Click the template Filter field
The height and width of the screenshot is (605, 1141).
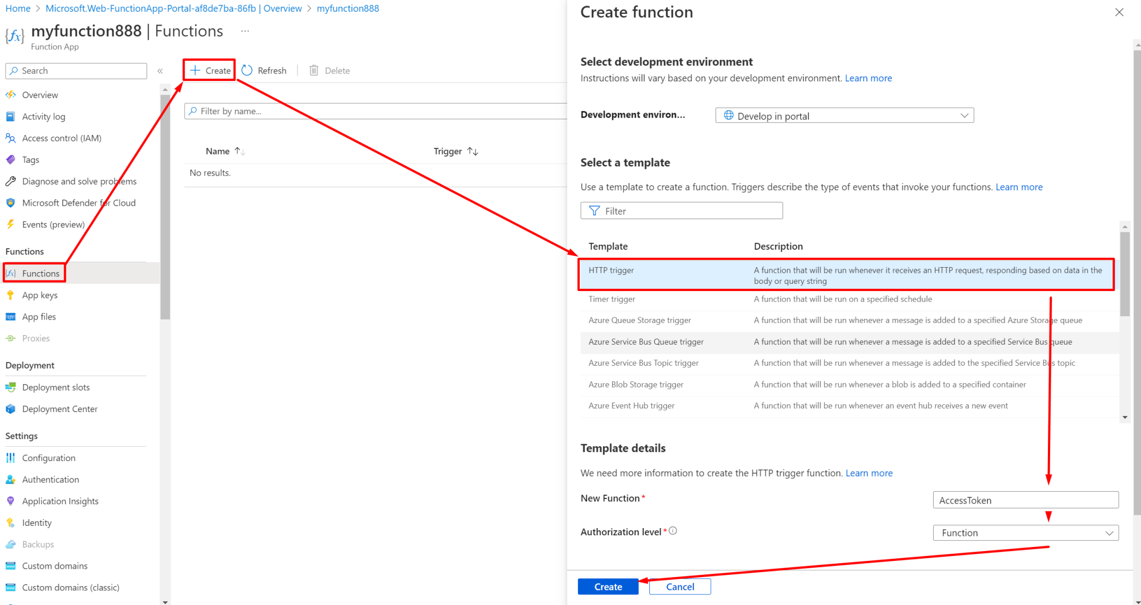[682, 211]
